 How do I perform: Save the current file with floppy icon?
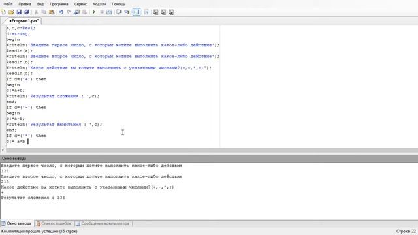[x=19, y=12]
